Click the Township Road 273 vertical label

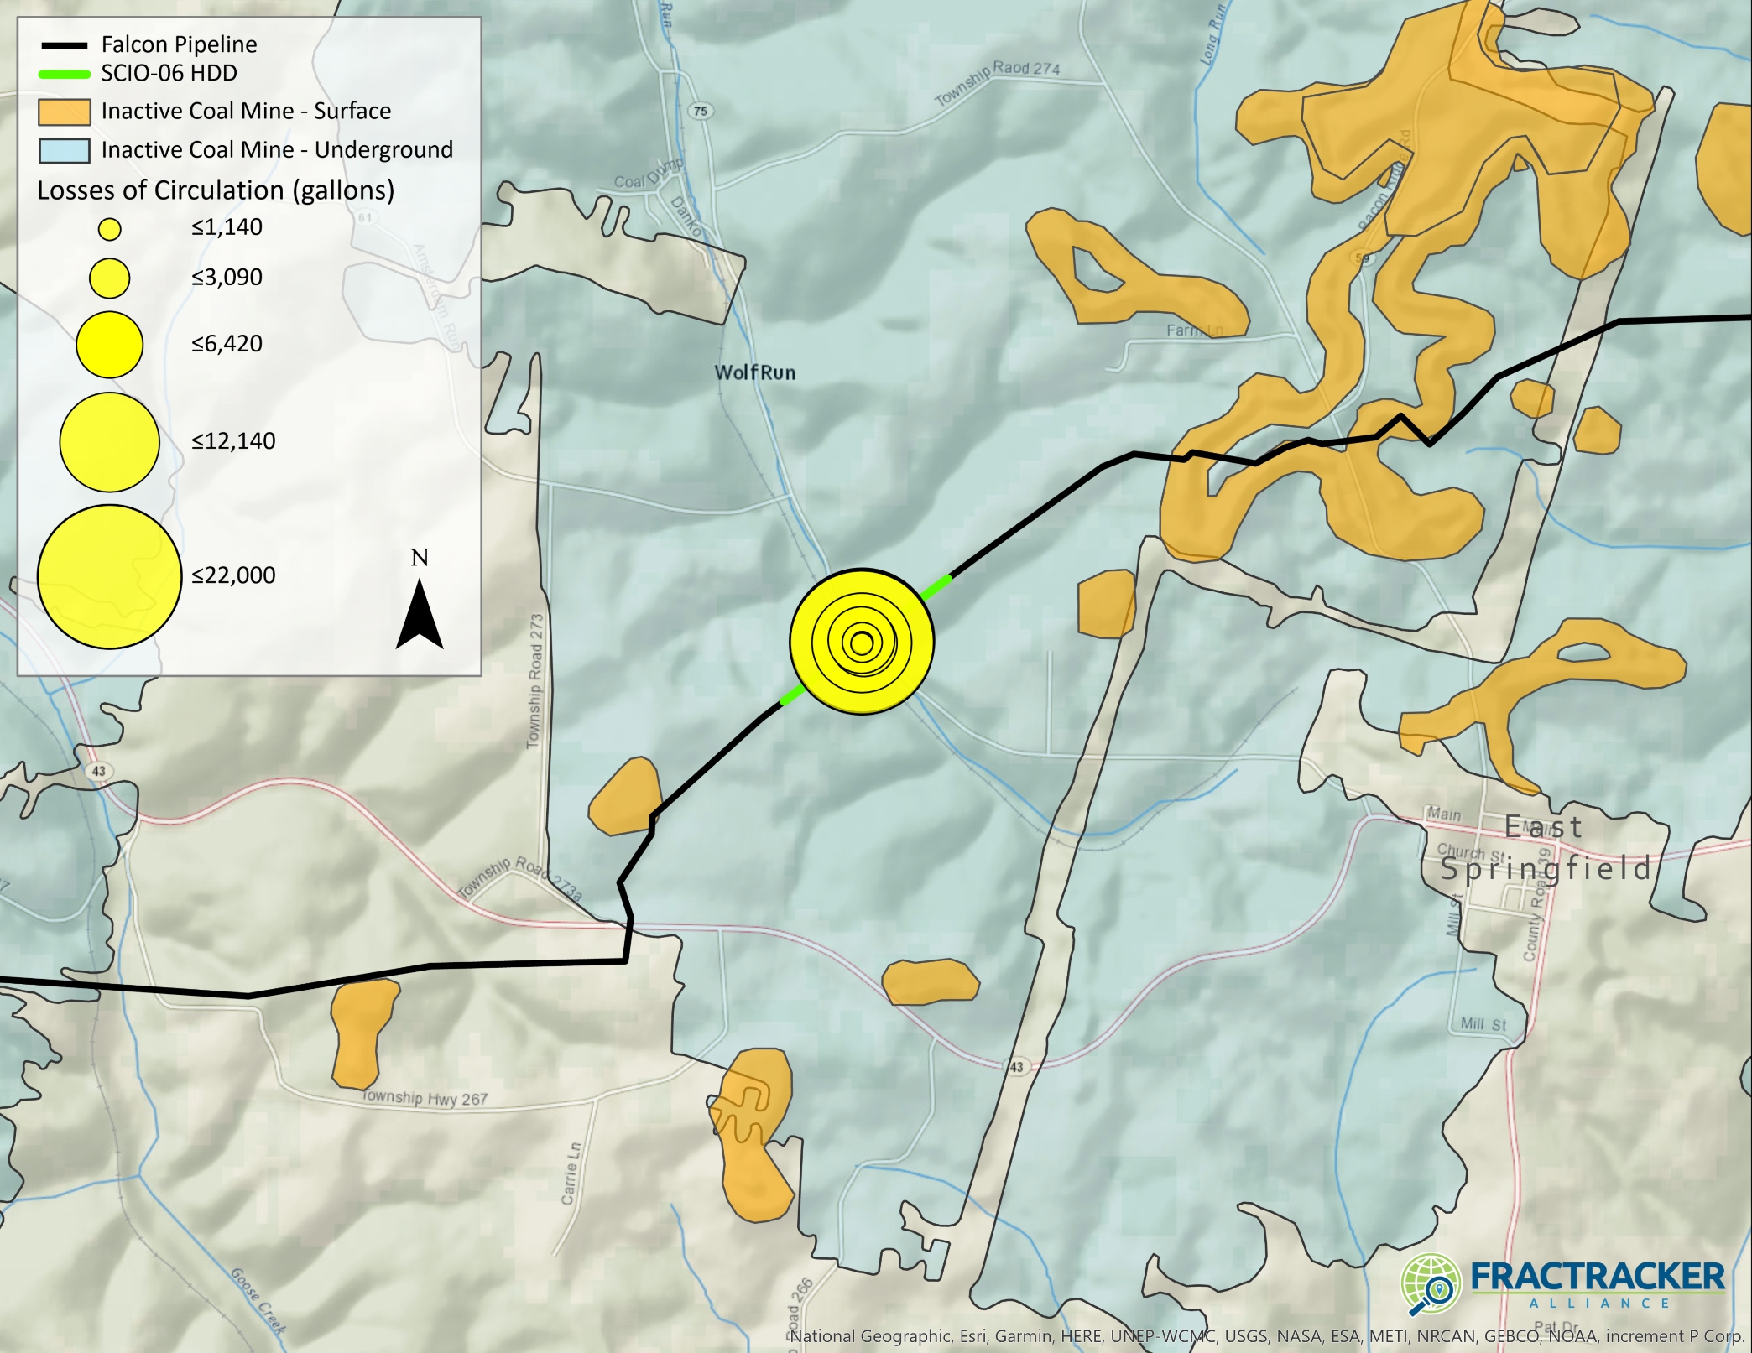tap(535, 680)
